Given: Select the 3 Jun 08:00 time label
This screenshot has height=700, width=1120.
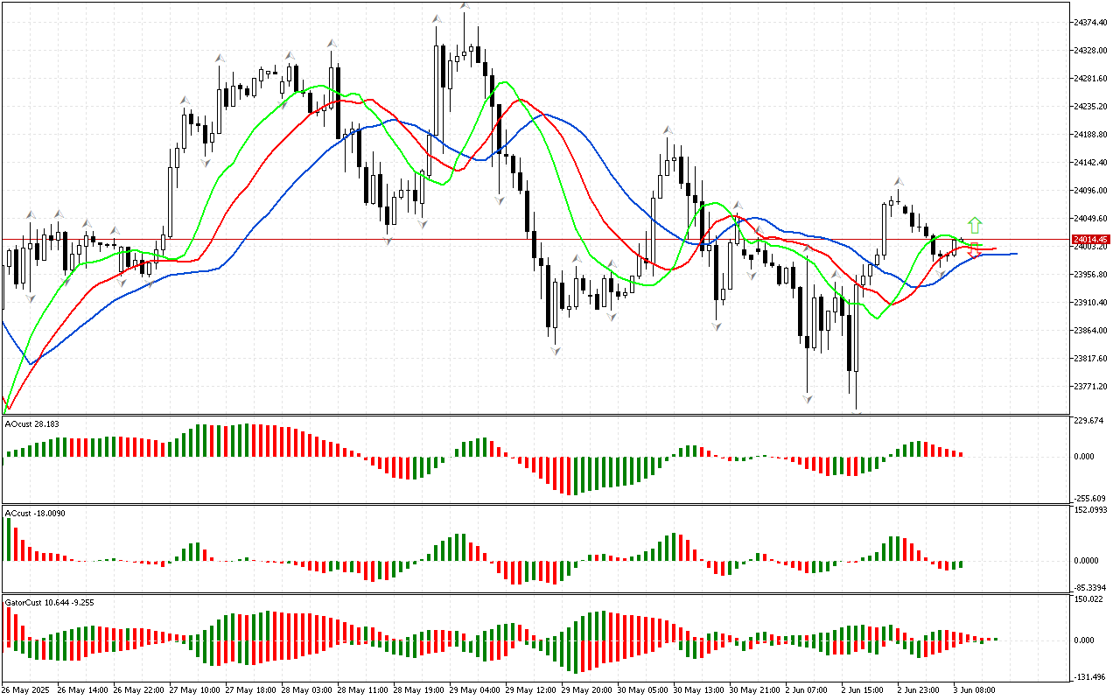Looking at the screenshot, I should (x=973, y=690).
